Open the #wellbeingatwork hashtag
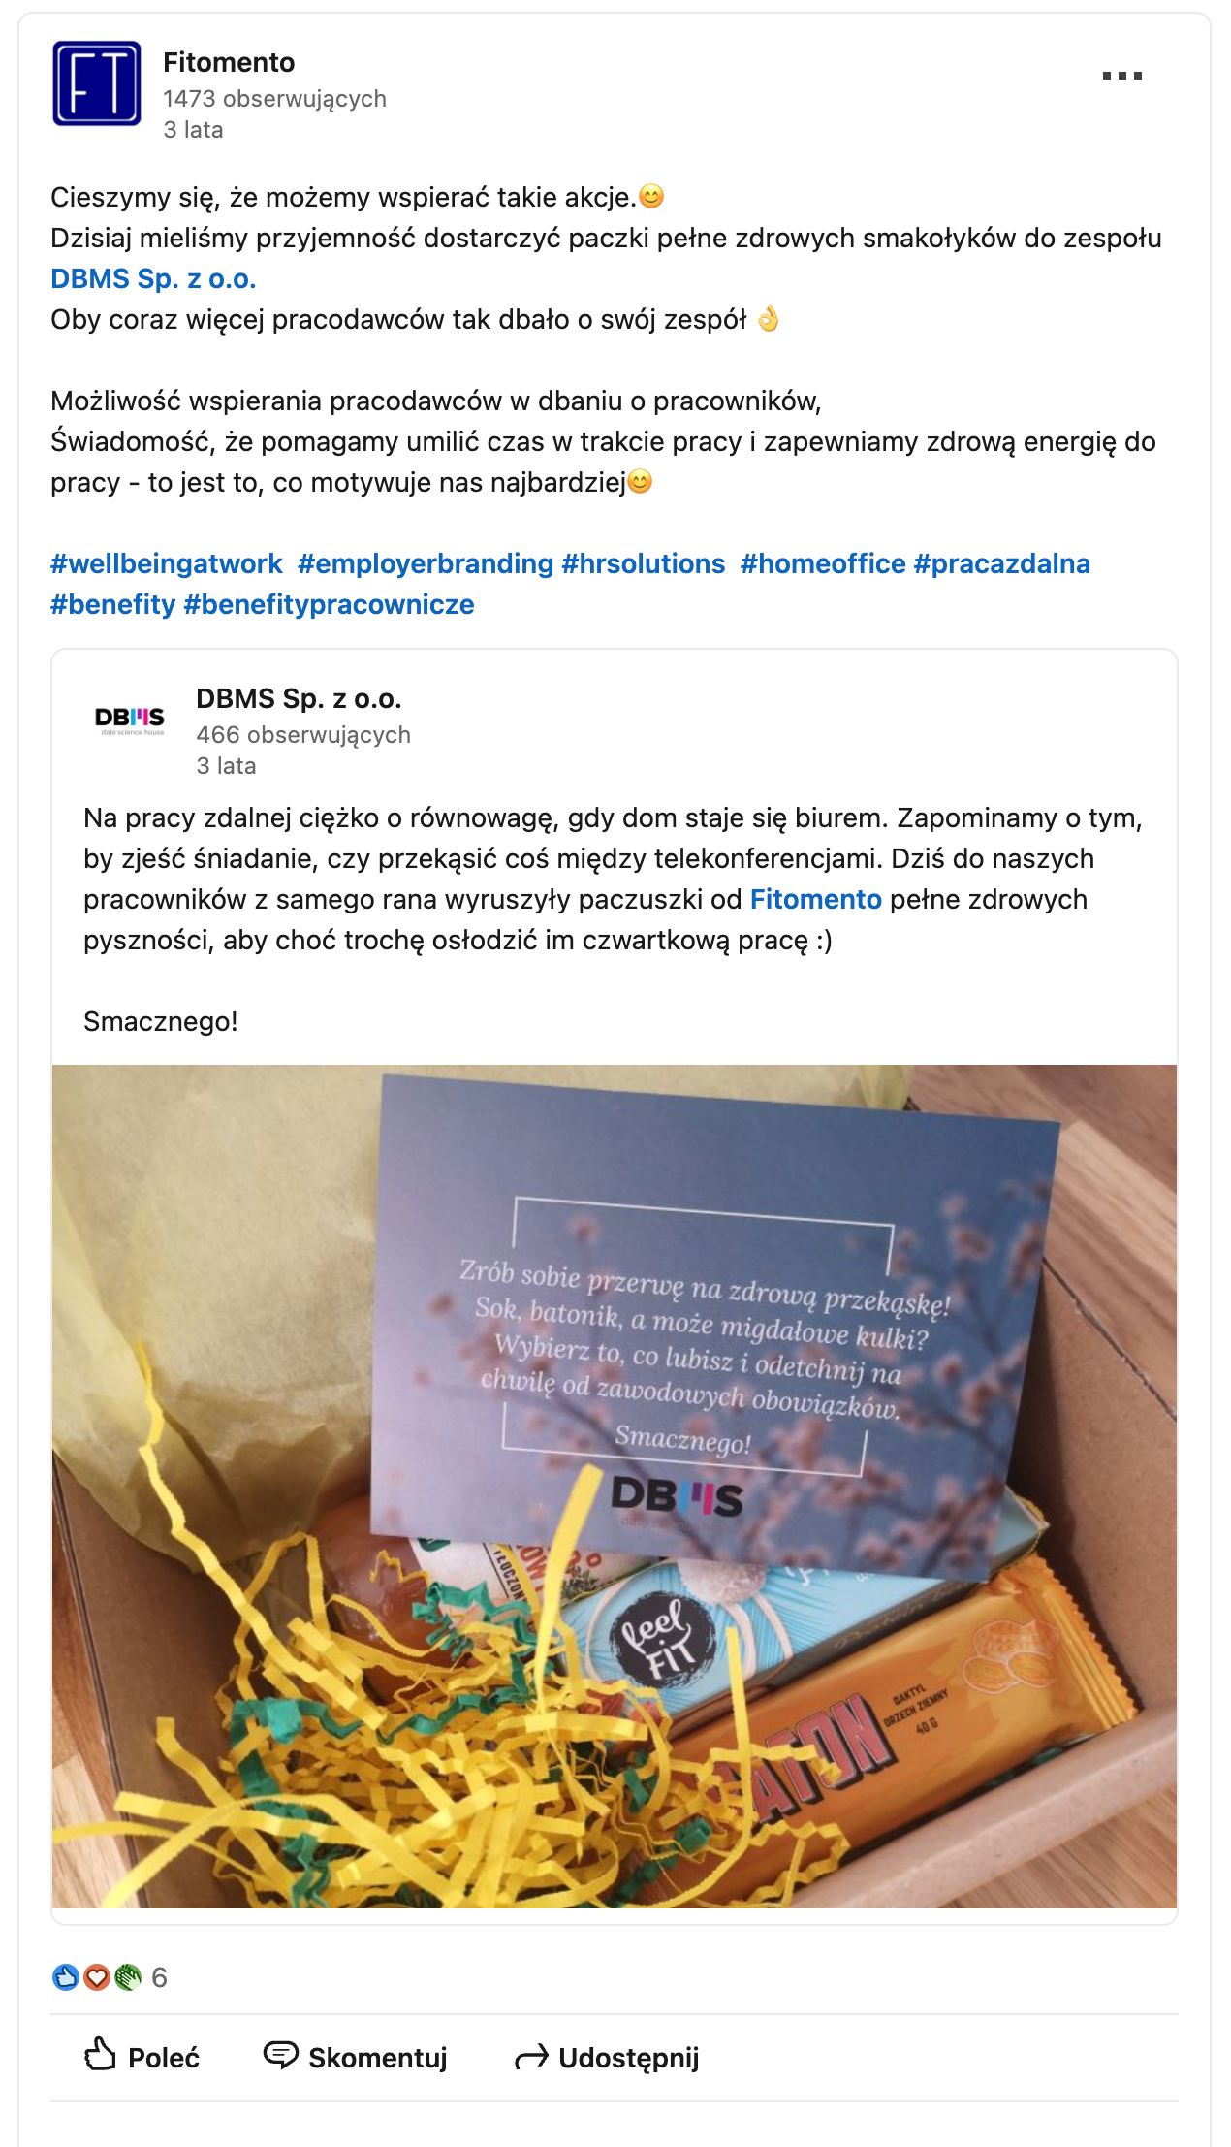The height and width of the screenshot is (2147, 1231). pos(167,563)
